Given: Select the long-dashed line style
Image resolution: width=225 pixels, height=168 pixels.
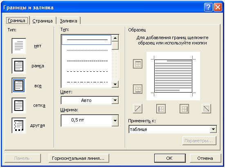Looking at the screenshot, I should [x=87, y=71].
